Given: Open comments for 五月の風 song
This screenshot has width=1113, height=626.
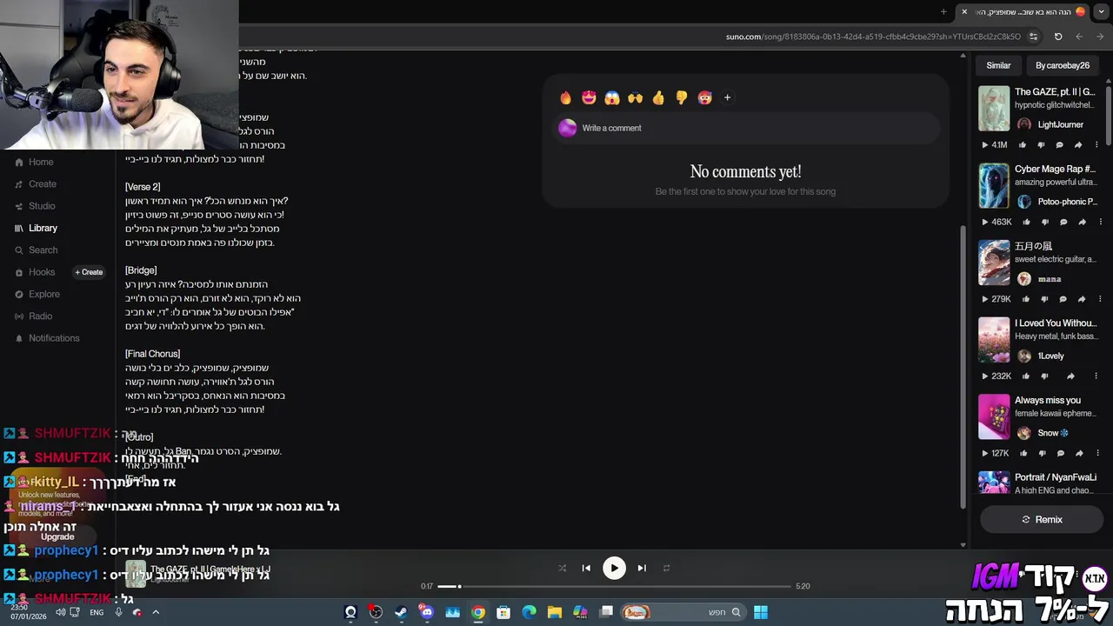Looking at the screenshot, I should [x=1063, y=299].
